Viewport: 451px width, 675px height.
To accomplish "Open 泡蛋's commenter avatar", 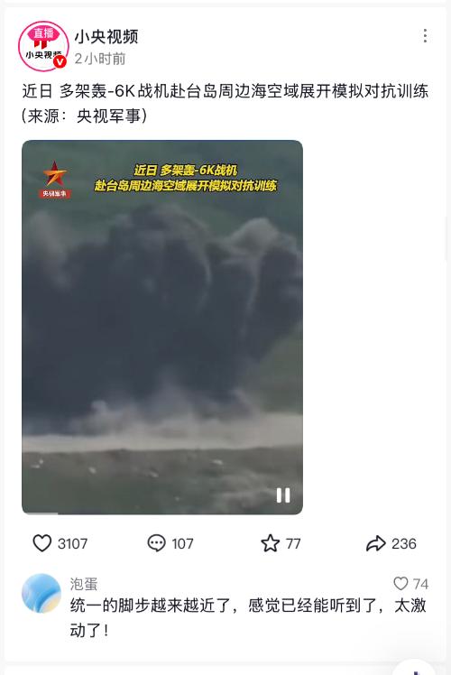I will click(41, 593).
